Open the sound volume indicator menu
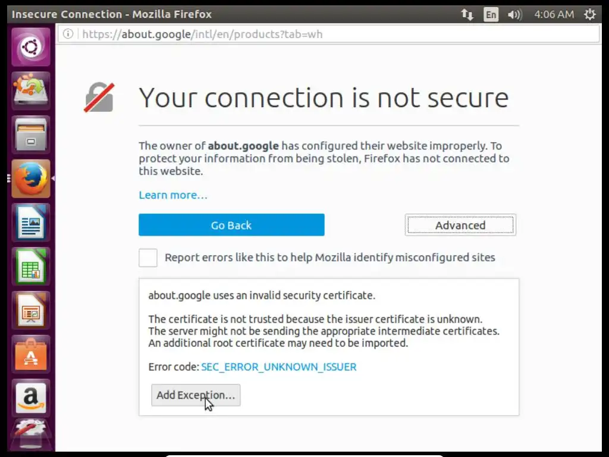 [x=514, y=14]
